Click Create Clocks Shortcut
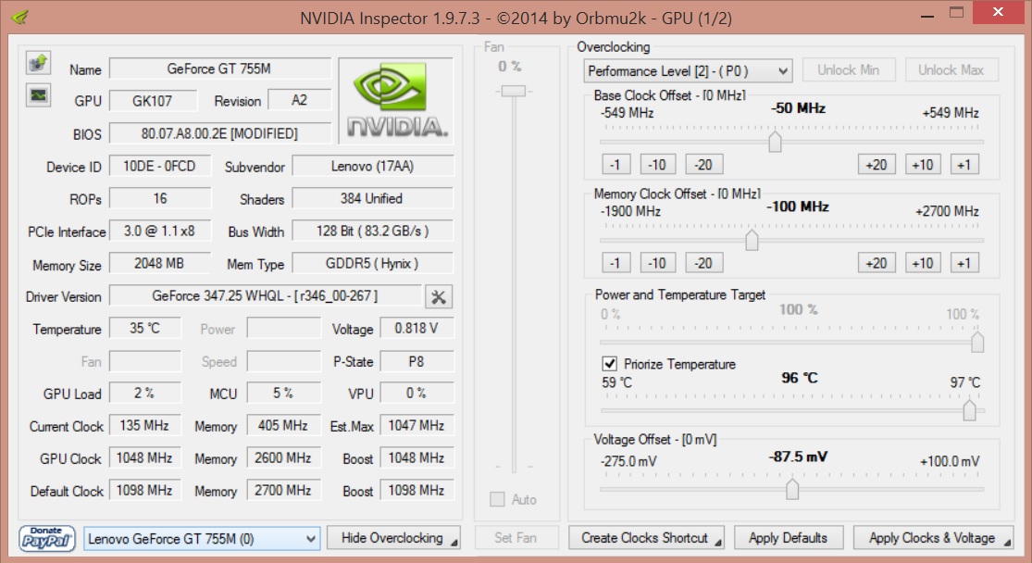Screen dimensions: 1032x563 [646, 538]
